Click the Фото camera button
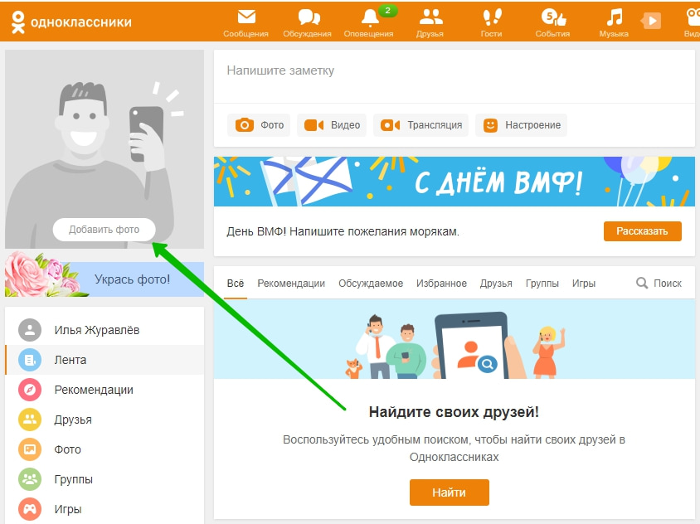This screenshot has height=524, width=700. point(259,125)
